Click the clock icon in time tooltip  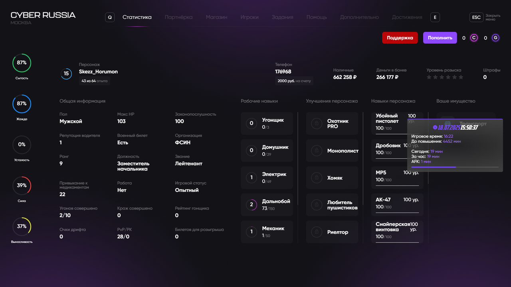(435, 128)
